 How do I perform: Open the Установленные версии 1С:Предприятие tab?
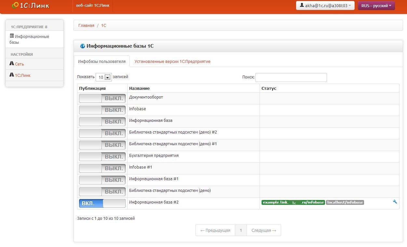(x=172, y=61)
